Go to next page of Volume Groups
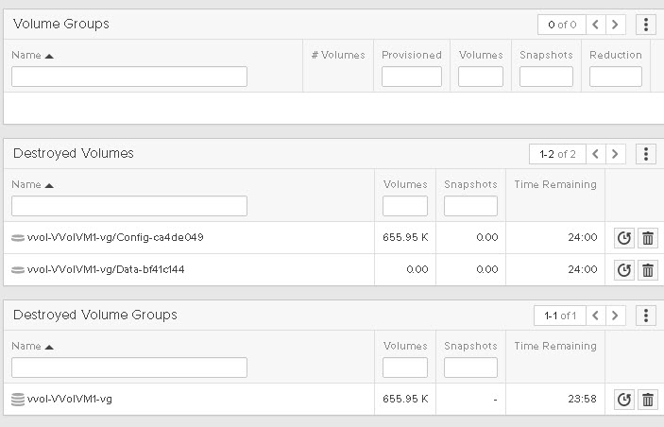Viewport: 664px width, 427px height. click(x=615, y=25)
